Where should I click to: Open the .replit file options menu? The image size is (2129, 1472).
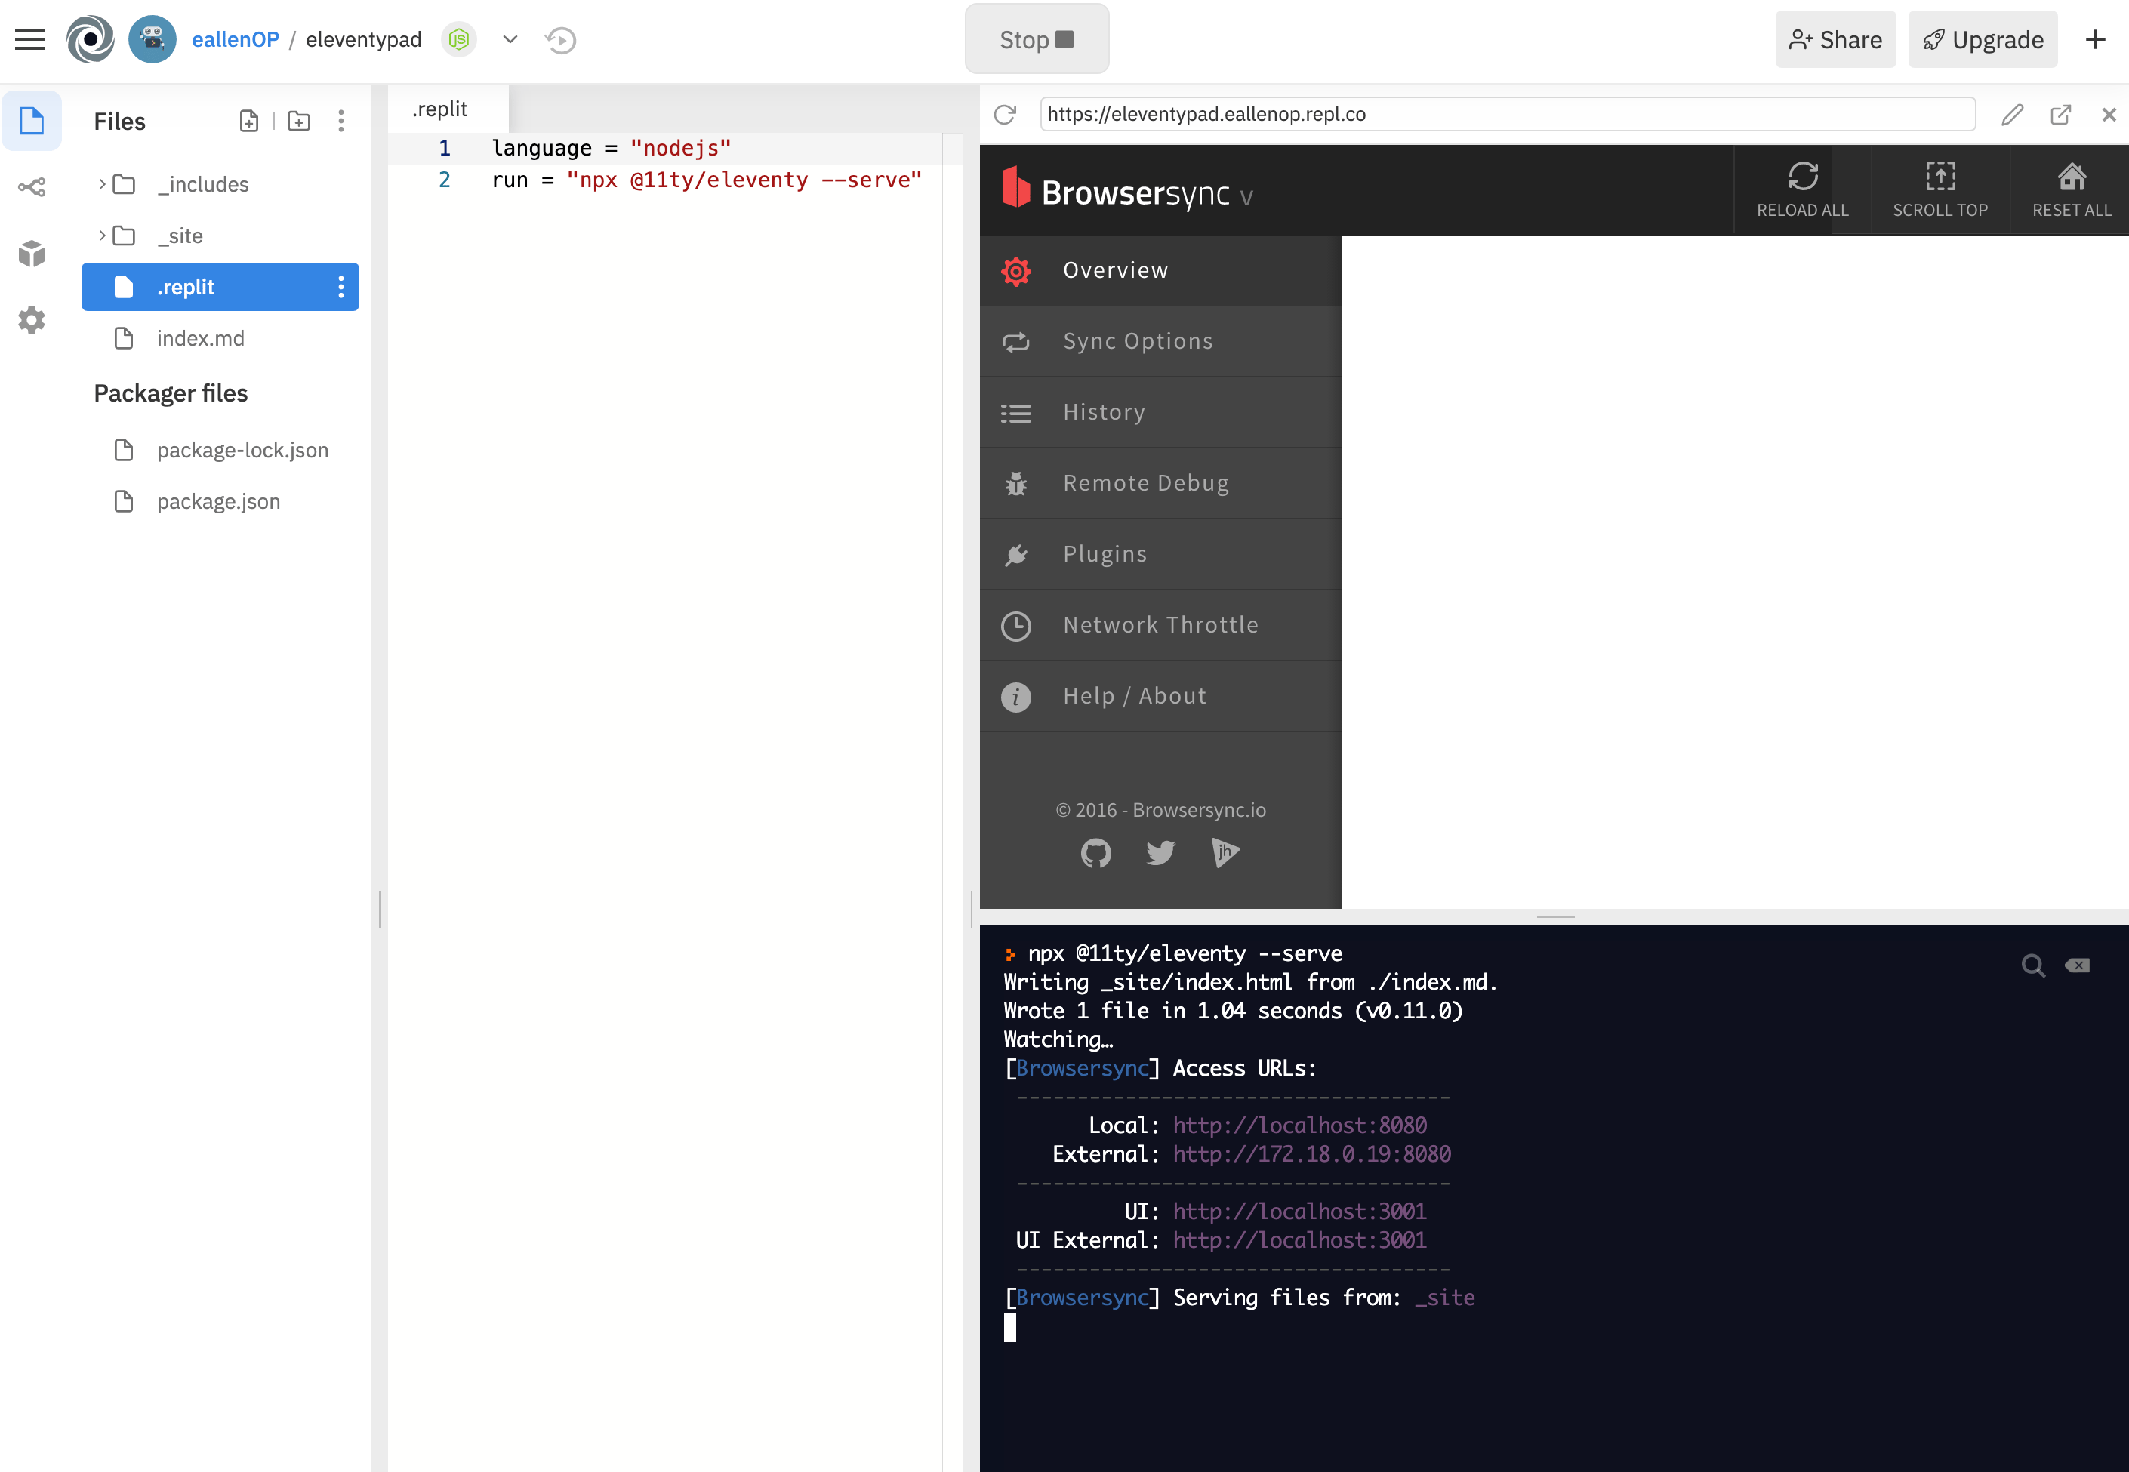click(341, 287)
